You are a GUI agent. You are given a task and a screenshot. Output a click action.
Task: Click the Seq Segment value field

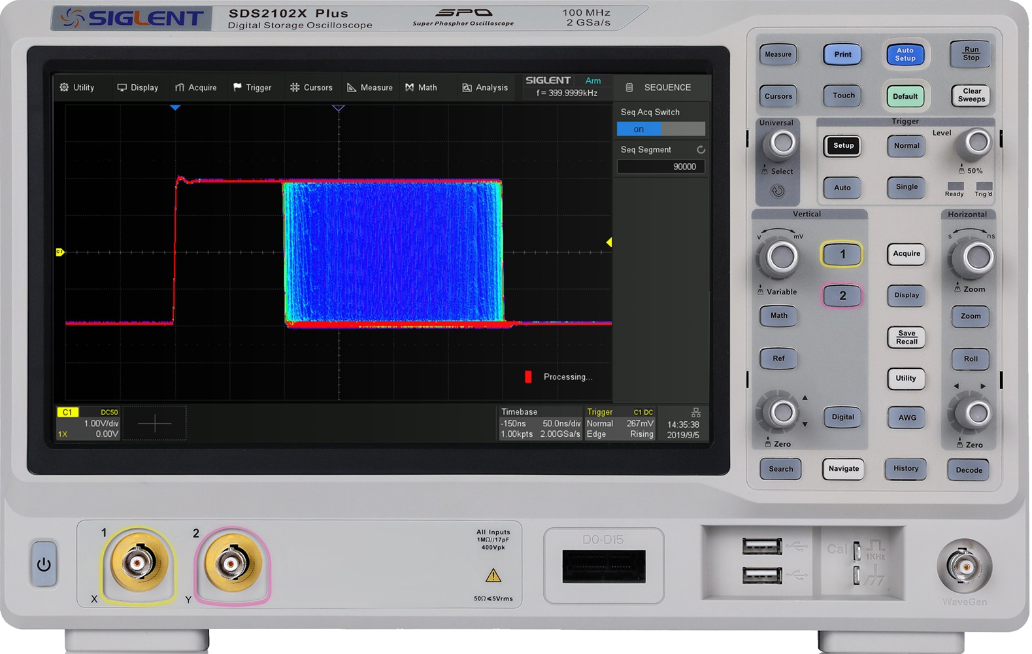point(661,167)
